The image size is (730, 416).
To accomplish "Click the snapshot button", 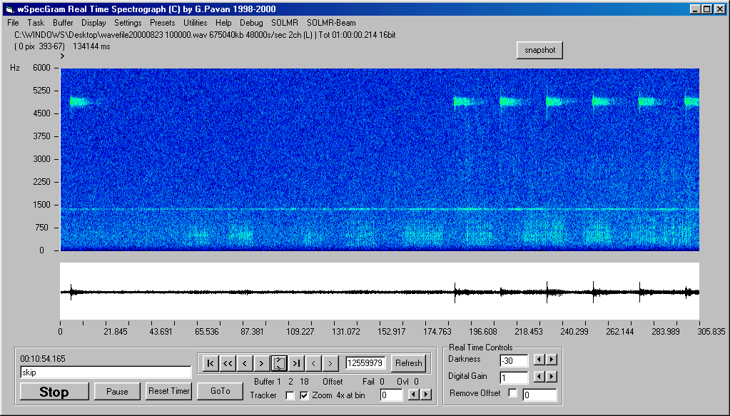I will pyautogui.click(x=539, y=50).
